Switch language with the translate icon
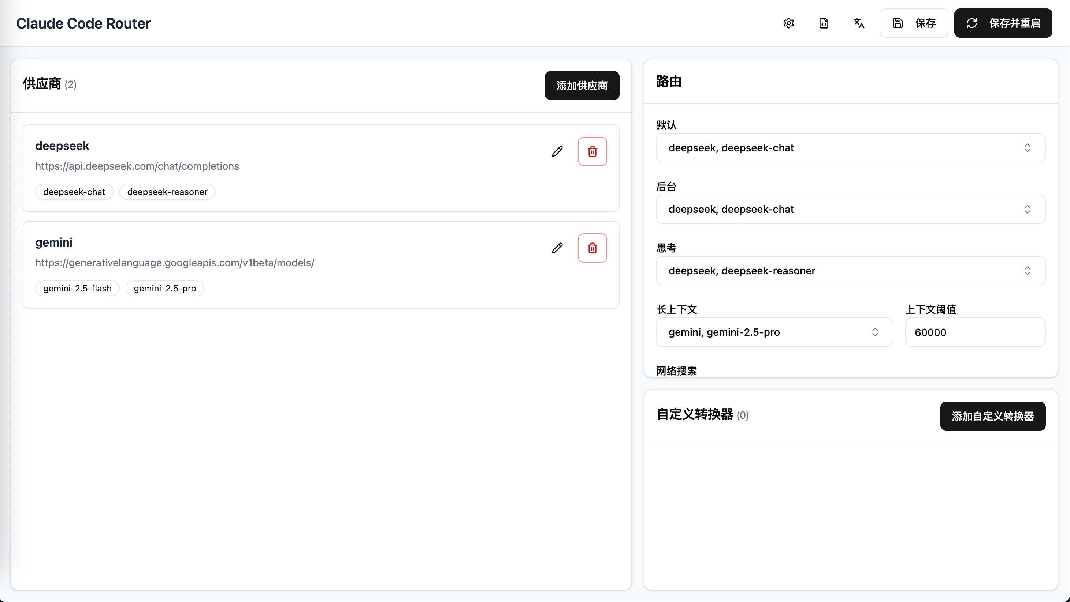This screenshot has width=1070, height=602. (859, 23)
